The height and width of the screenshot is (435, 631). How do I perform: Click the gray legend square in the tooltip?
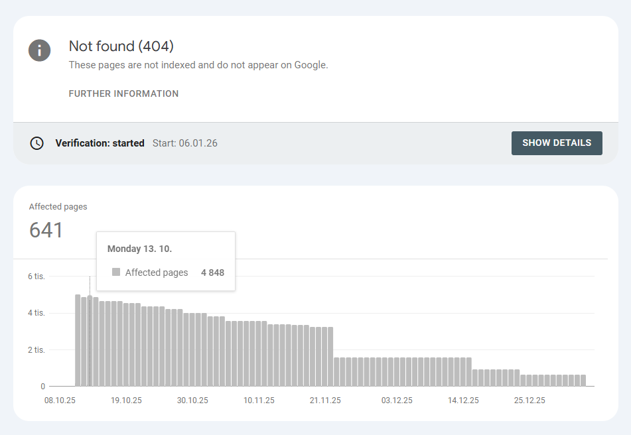coord(116,273)
